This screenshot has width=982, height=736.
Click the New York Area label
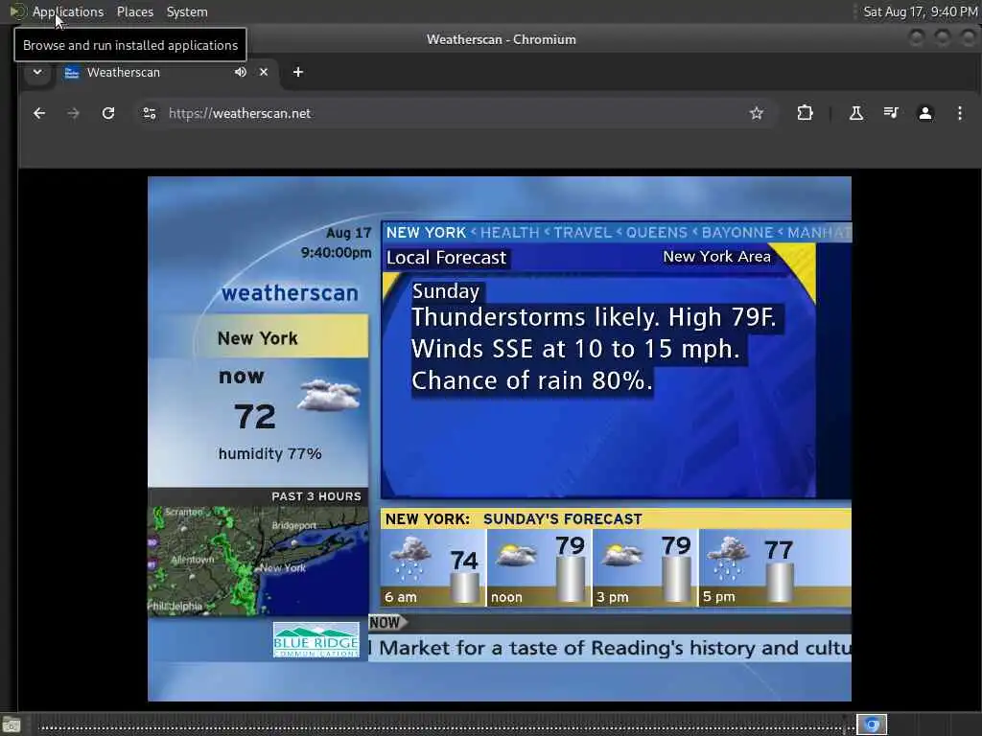point(716,257)
